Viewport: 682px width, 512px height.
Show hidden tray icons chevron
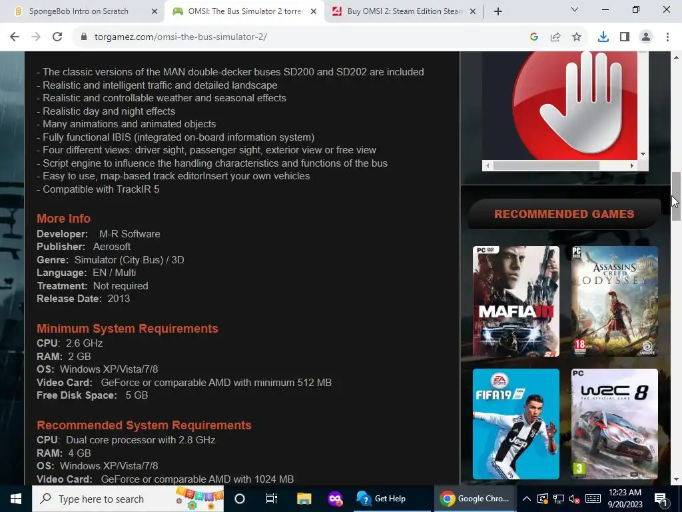click(x=526, y=499)
